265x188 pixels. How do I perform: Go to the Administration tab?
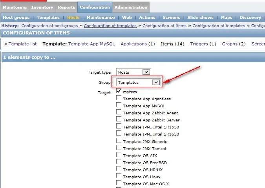click(x=131, y=7)
